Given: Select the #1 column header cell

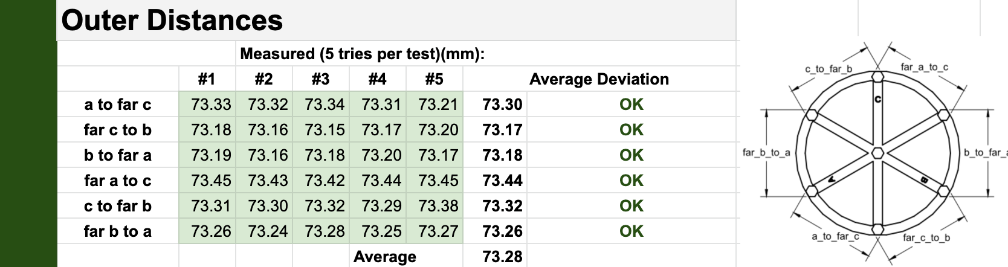Looking at the screenshot, I should tap(207, 79).
